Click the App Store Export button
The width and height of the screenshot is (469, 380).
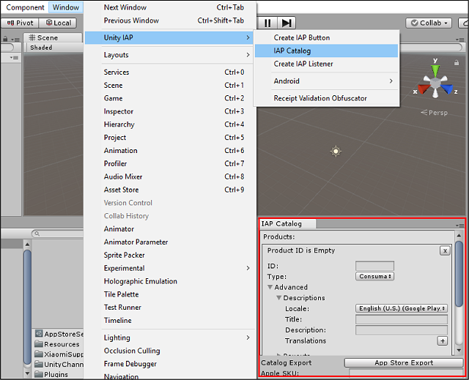coord(403,362)
